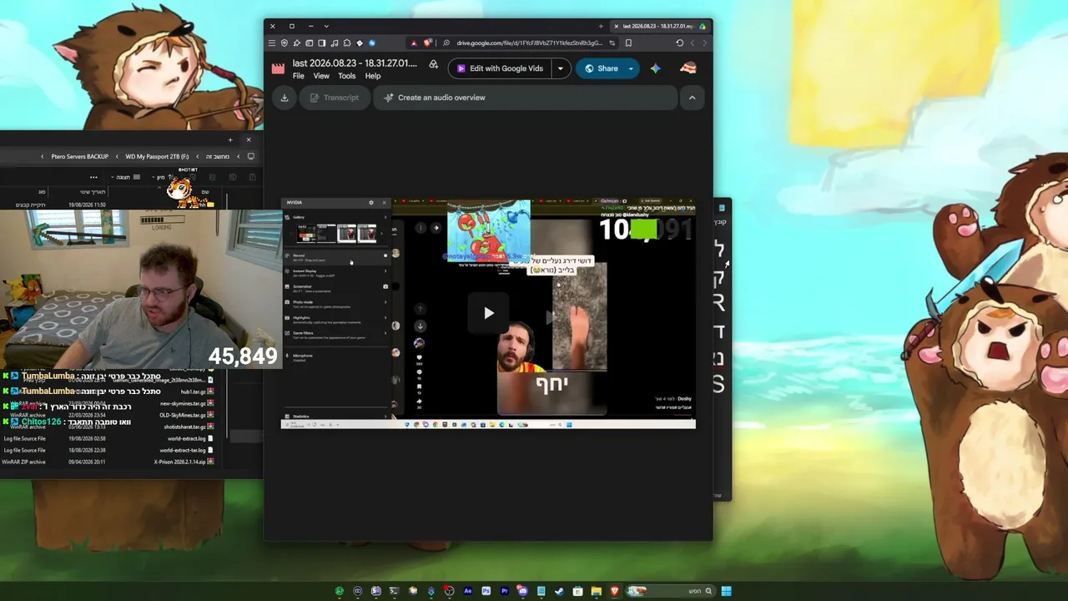Image resolution: width=1068 pixels, height=601 pixels.
Task: Open a new browser tab
Action: pos(601,26)
